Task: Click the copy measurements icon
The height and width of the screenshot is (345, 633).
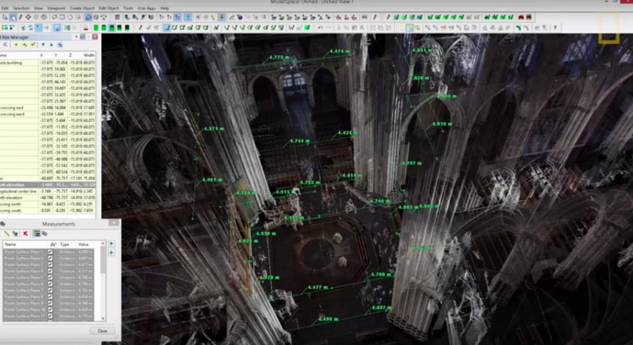Action: (x=45, y=234)
